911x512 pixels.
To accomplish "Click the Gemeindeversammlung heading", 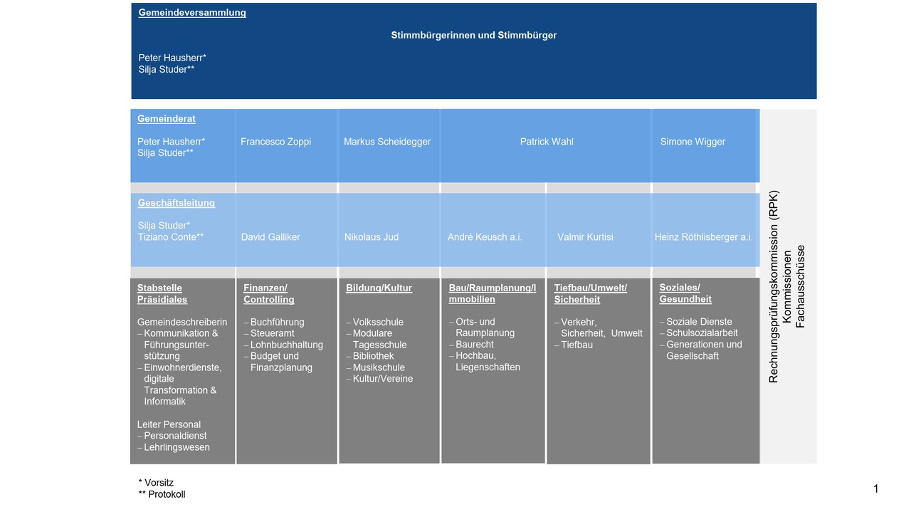I will 192,13.
